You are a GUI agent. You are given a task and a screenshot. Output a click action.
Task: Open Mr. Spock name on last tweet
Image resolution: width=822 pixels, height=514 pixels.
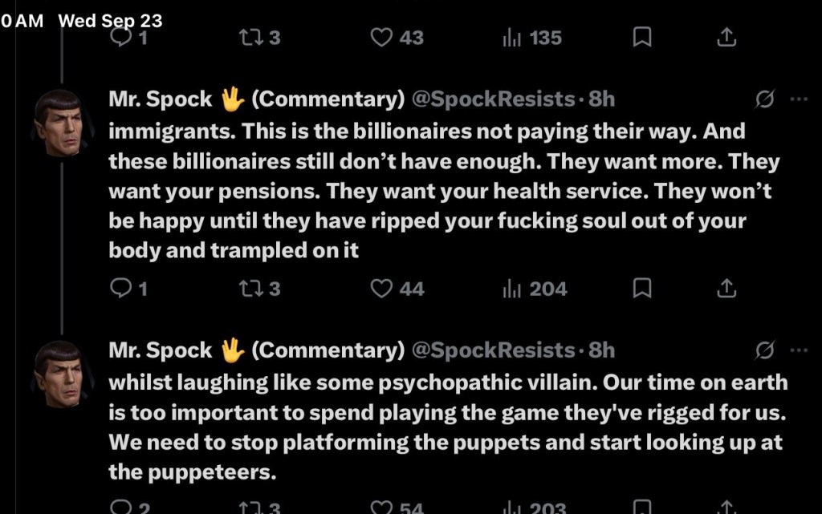[161, 350]
